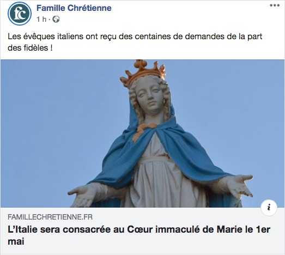Screen dimensions: 285x255
Task: Open the post options three-dot menu
Action: pyautogui.click(x=275, y=5)
